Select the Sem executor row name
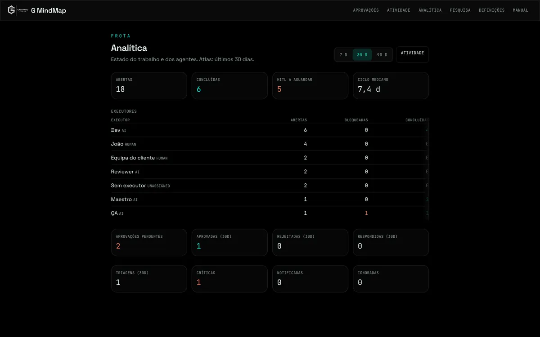Viewport: 540px width, 337px height. (128, 186)
